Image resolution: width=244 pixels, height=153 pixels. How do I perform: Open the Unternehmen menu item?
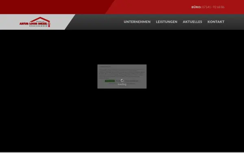137,22
